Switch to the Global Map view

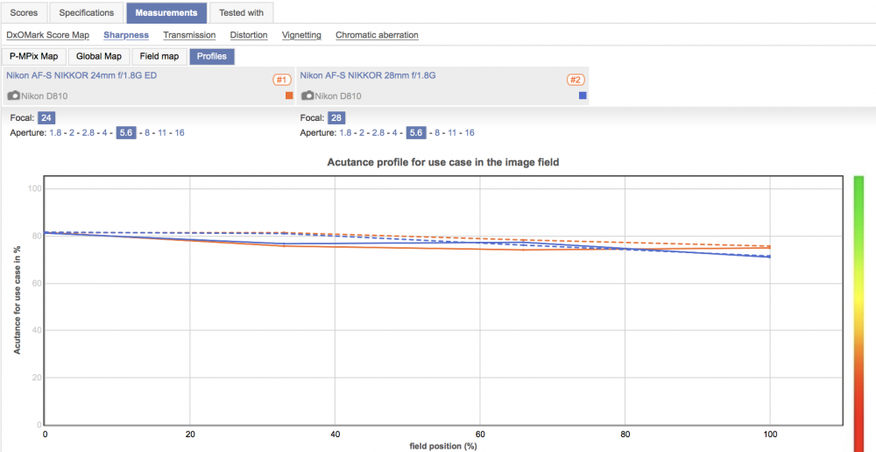(99, 57)
